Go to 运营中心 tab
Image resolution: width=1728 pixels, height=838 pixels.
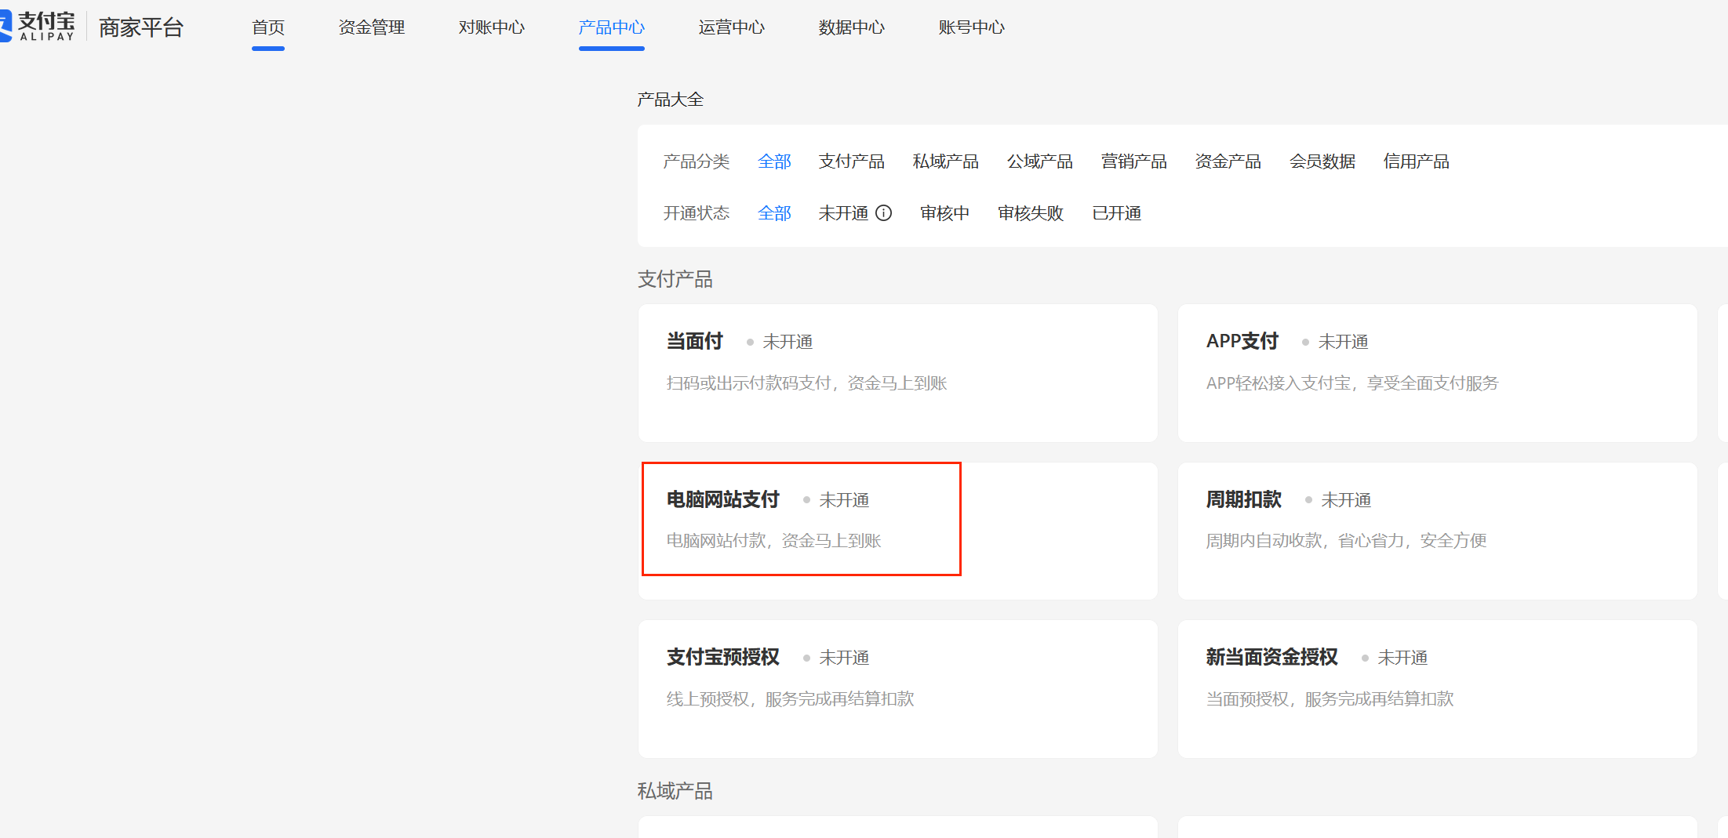click(x=732, y=27)
